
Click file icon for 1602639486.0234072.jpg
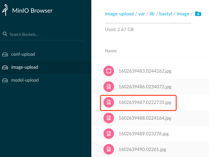pyautogui.click(x=109, y=86)
